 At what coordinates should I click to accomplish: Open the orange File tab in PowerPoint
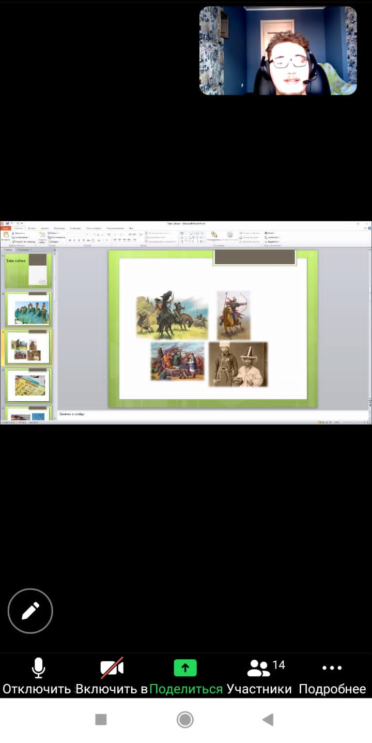pos(5,228)
